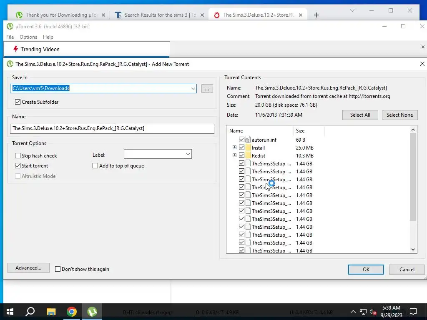This screenshot has width=427, height=320.
Task: Uncheck first TheSims3Setup file checkbox
Action: point(241,163)
